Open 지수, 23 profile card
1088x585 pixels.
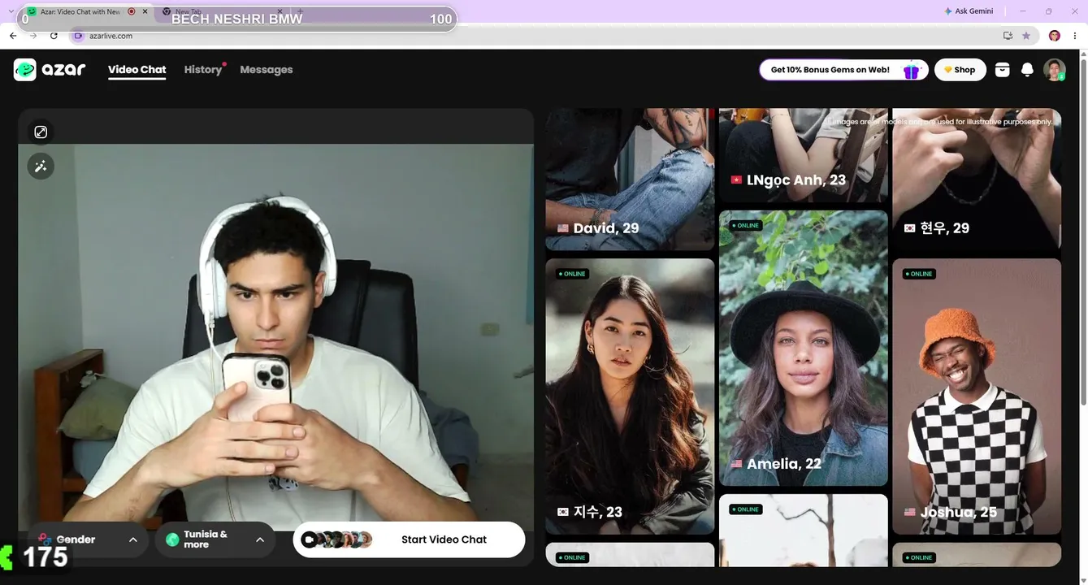point(630,396)
